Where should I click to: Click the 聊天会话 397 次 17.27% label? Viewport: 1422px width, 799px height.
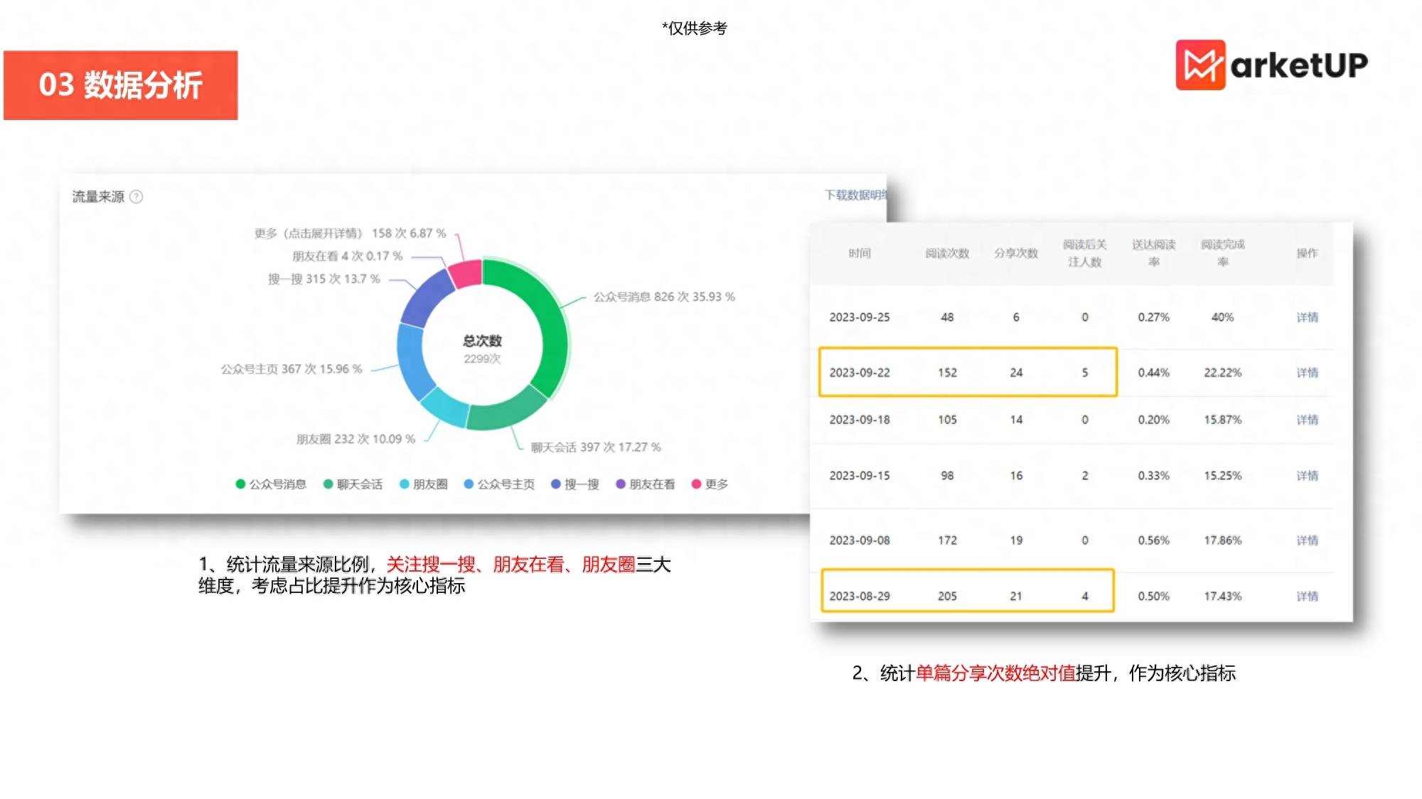click(596, 447)
